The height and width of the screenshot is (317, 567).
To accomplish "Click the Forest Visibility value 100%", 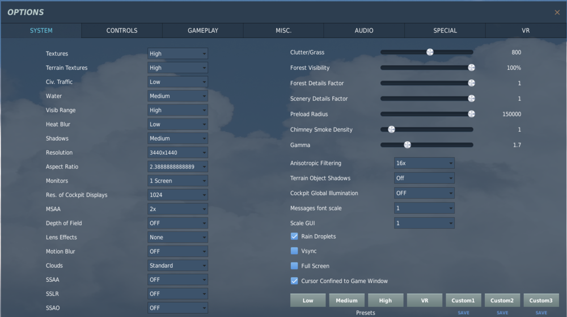I will [514, 67].
